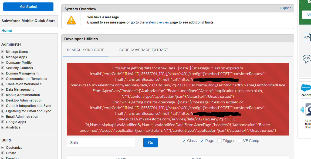Open Domain Management link
The height and width of the screenshot is (159, 311).
click(x=22, y=73)
